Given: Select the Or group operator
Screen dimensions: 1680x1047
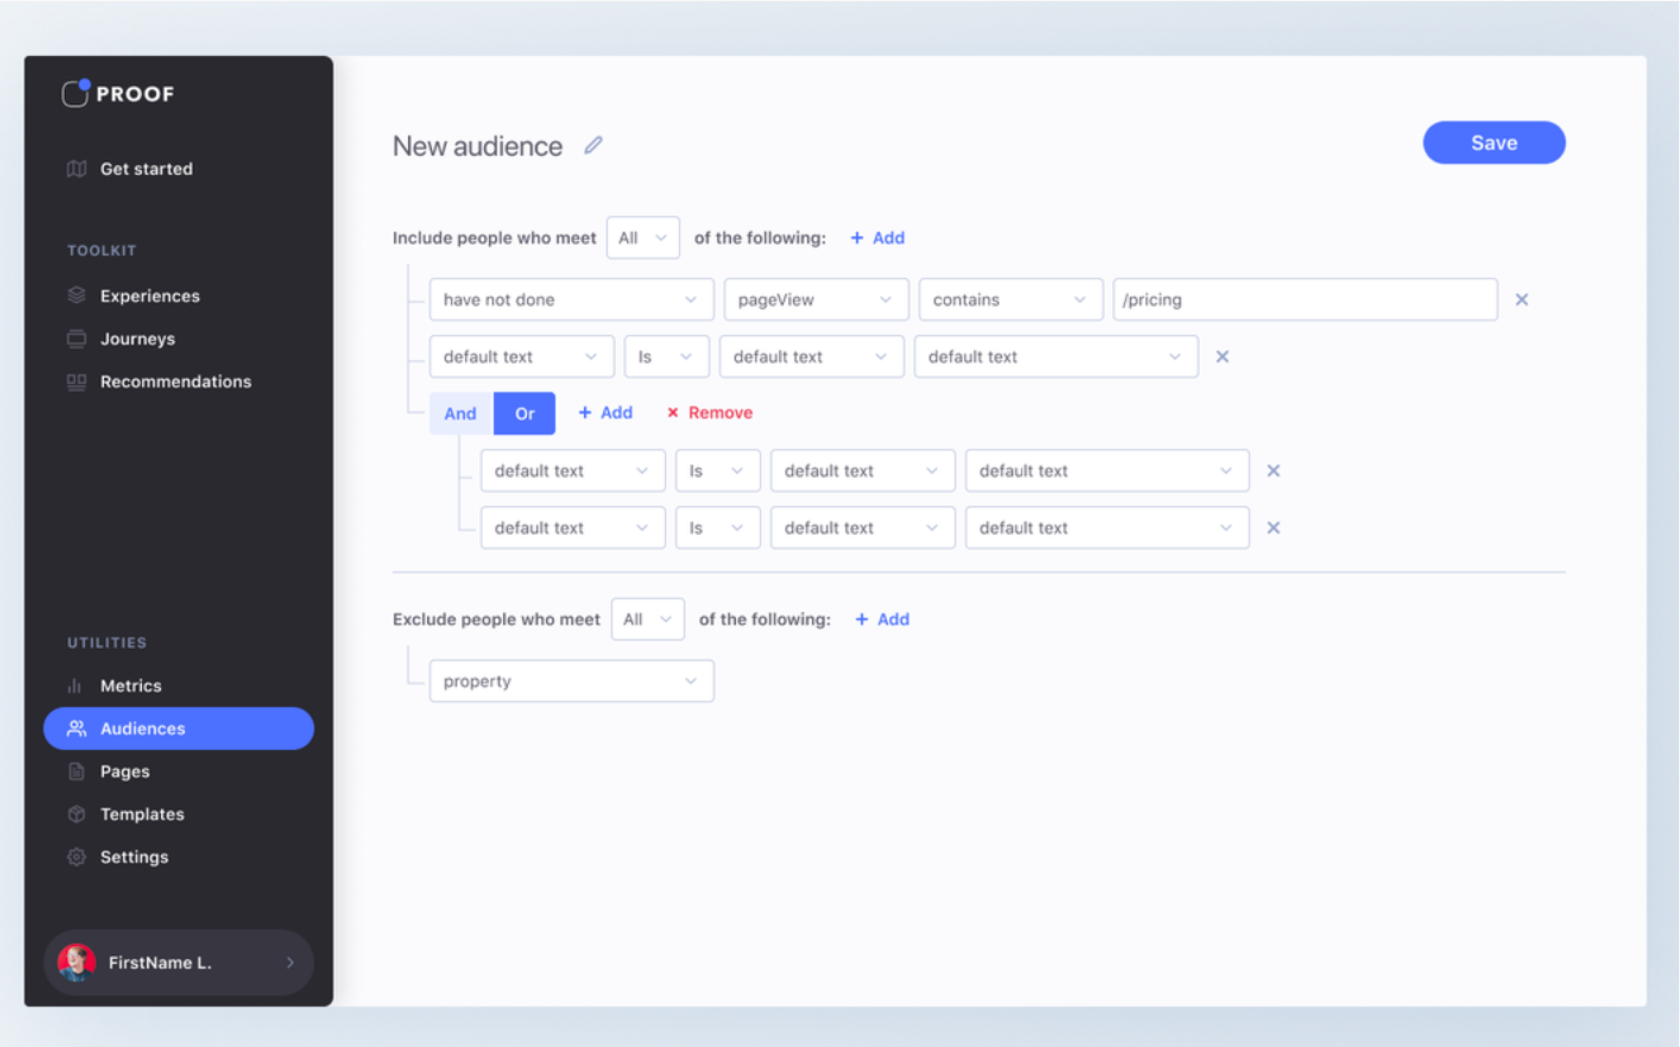Looking at the screenshot, I should pos(524,414).
